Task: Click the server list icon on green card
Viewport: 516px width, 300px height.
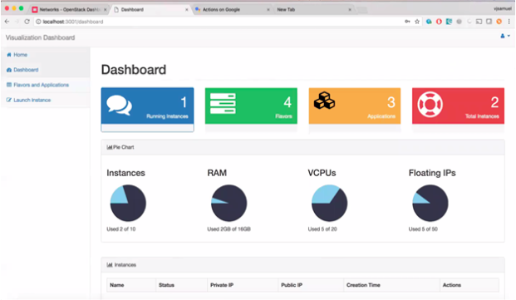Action: [x=223, y=103]
